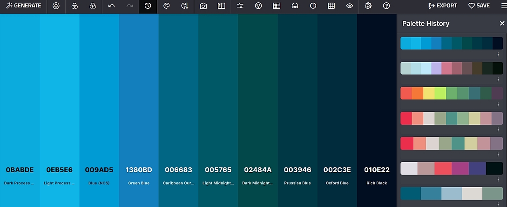This screenshot has height=207, width=507.
Task: Open the table grid view icon
Action: [331, 6]
